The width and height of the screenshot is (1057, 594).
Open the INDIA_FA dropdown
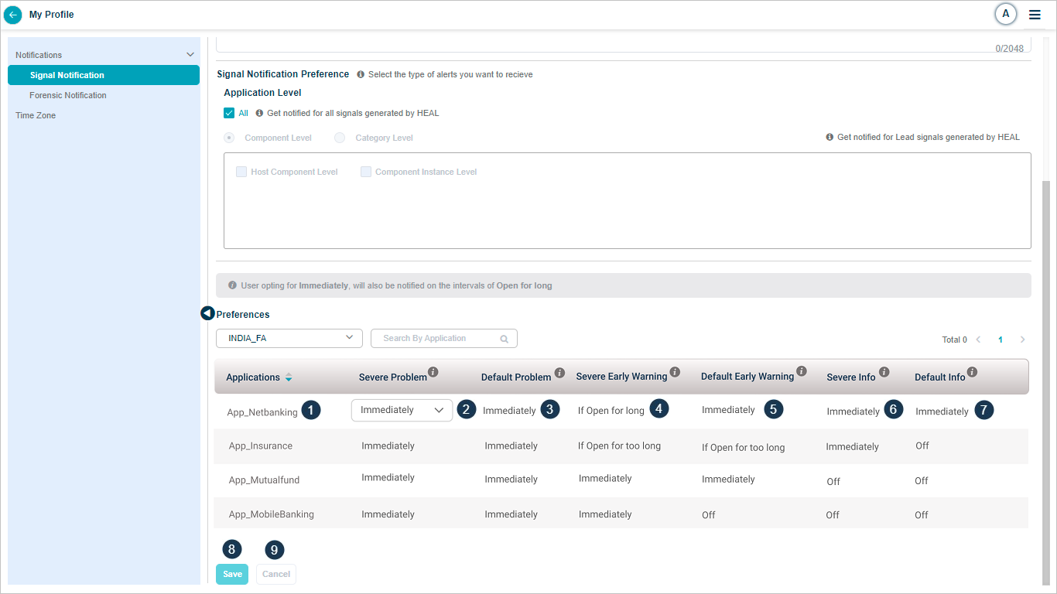coord(289,338)
